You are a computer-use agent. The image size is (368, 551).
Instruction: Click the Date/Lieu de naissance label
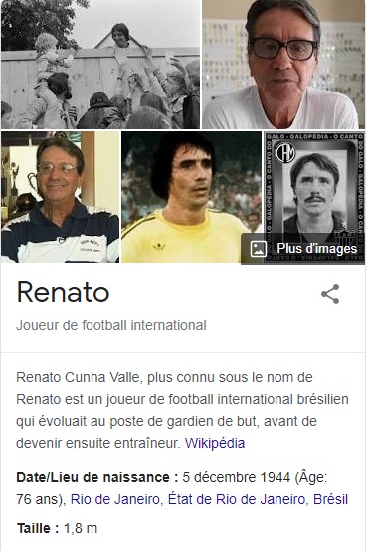tap(97, 477)
